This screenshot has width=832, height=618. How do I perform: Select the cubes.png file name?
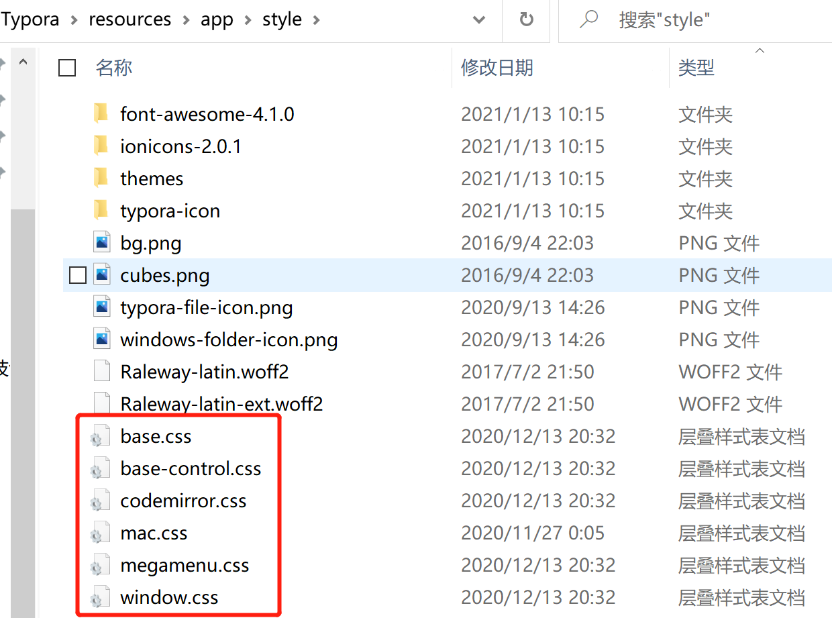[x=165, y=275]
